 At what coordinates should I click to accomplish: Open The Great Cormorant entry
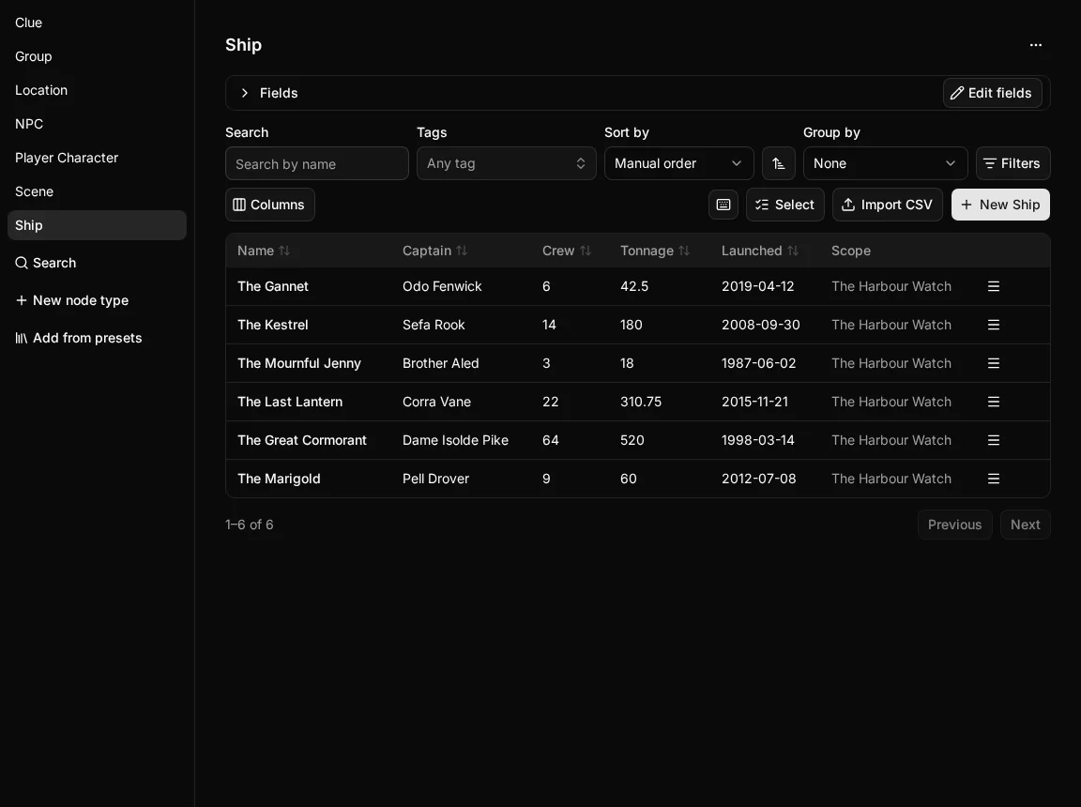pyautogui.click(x=302, y=440)
